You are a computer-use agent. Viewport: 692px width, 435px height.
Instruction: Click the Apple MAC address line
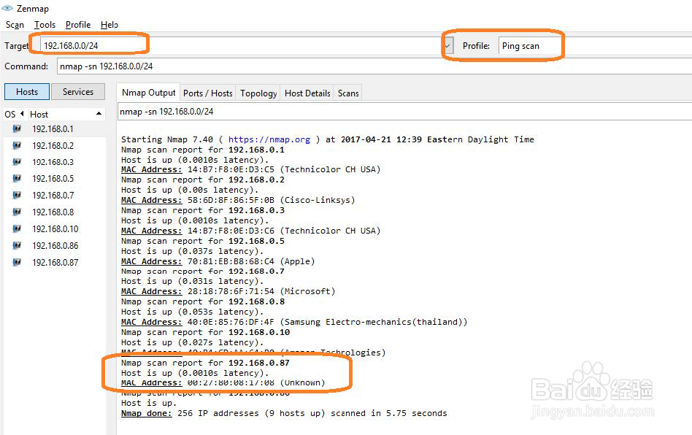tap(218, 261)
